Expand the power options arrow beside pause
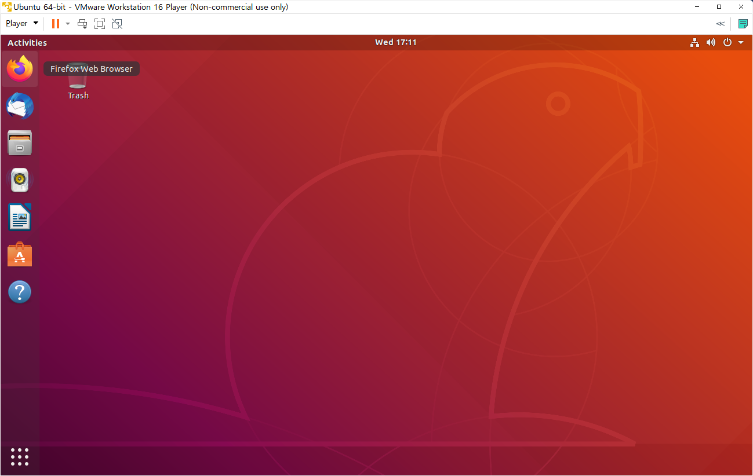Image resolution: width=753 pixels, height=476 pixels. click(x=68, y=24)
